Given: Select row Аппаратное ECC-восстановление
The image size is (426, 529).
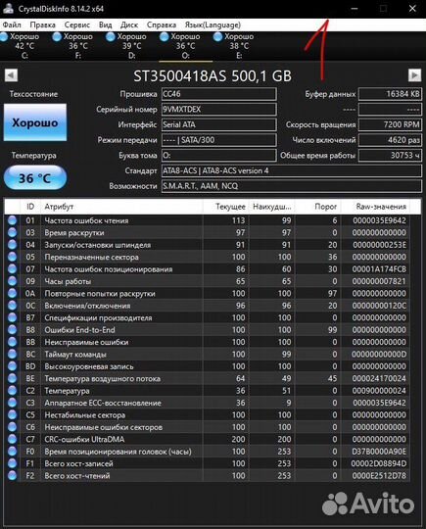Looking at the screenshot, I should (x=208, y=403).
